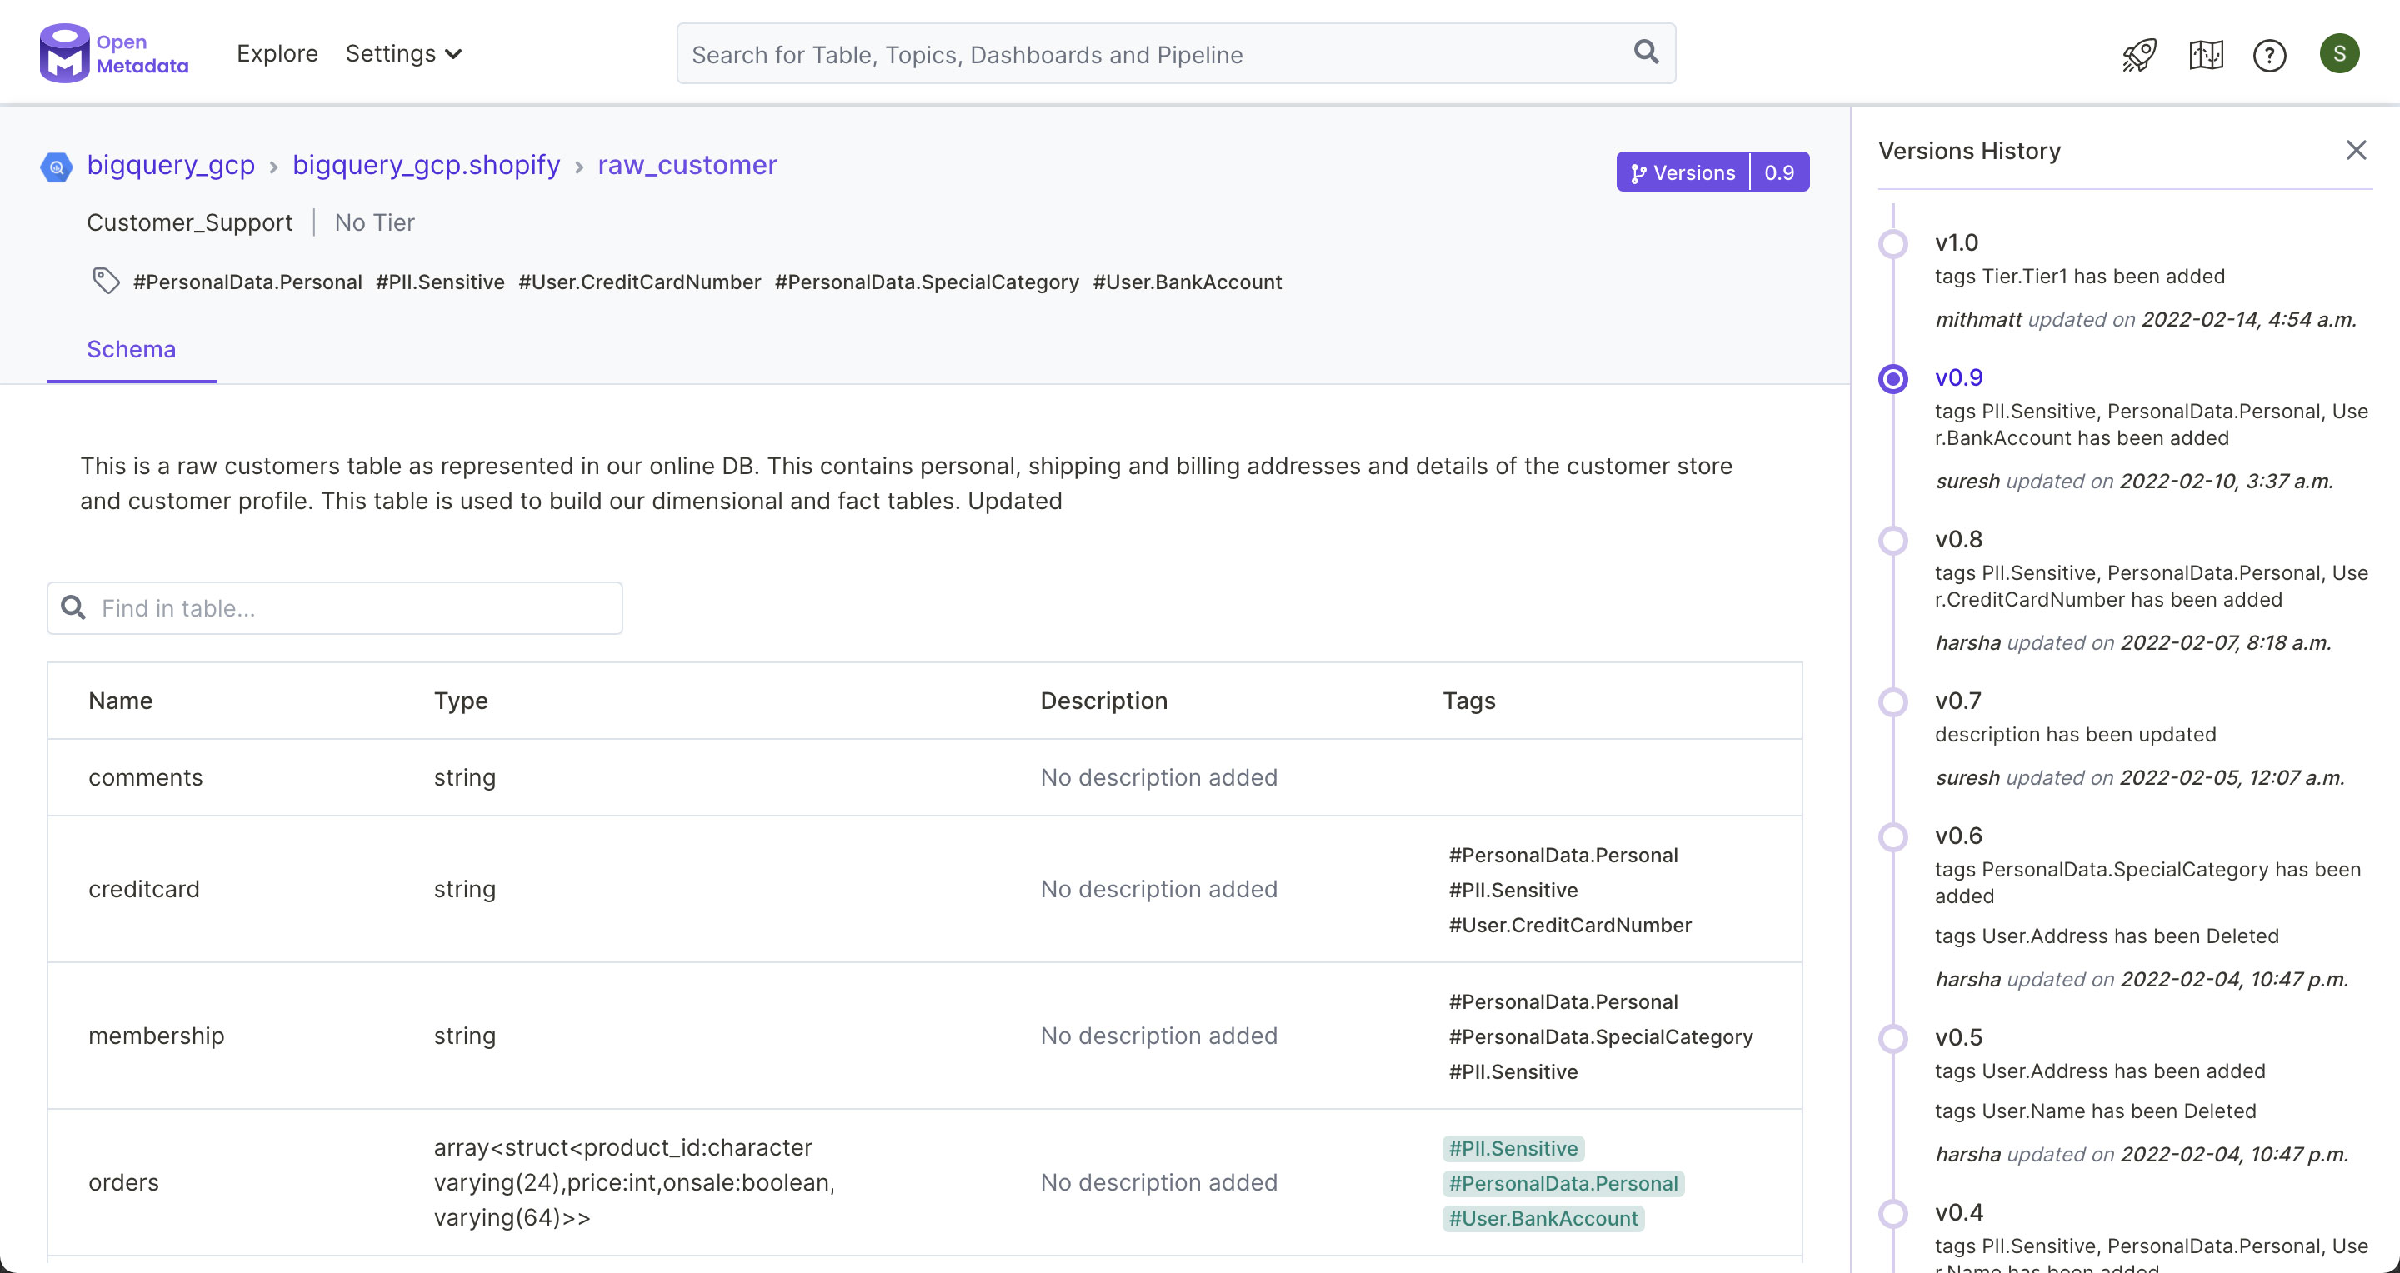Screen dimensions: 2400x1273
Task: Focus the Find in table input
Action: (x=334, y=607)
